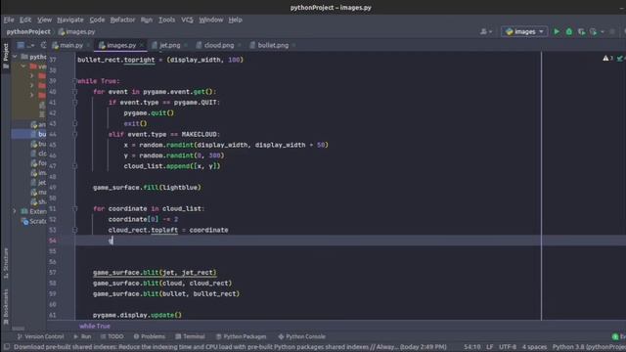626x352 pixels.
Task: Open the user account icon menu
Action: click(485, 31)
